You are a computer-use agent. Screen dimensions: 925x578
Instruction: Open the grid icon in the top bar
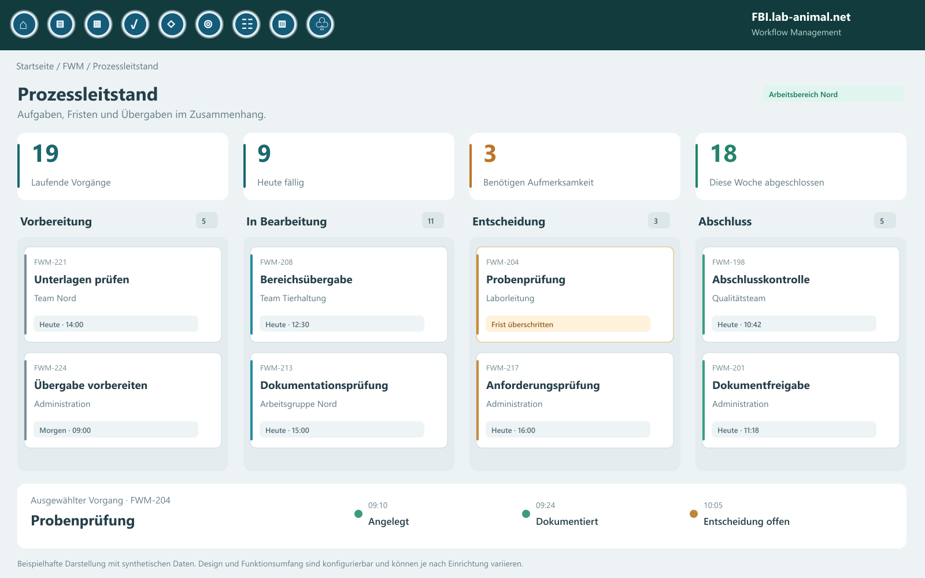pyautogui.click(x=98, y=24)
